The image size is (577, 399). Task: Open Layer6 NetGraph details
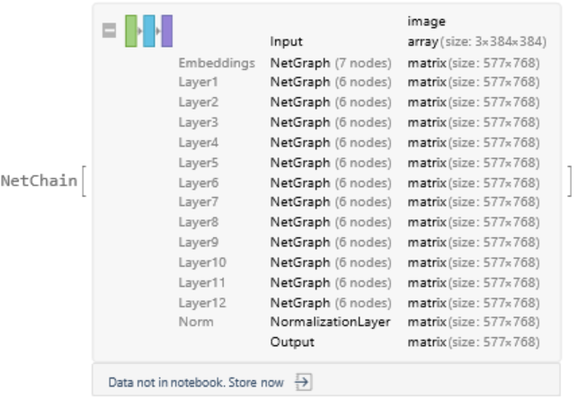point(331,182)
